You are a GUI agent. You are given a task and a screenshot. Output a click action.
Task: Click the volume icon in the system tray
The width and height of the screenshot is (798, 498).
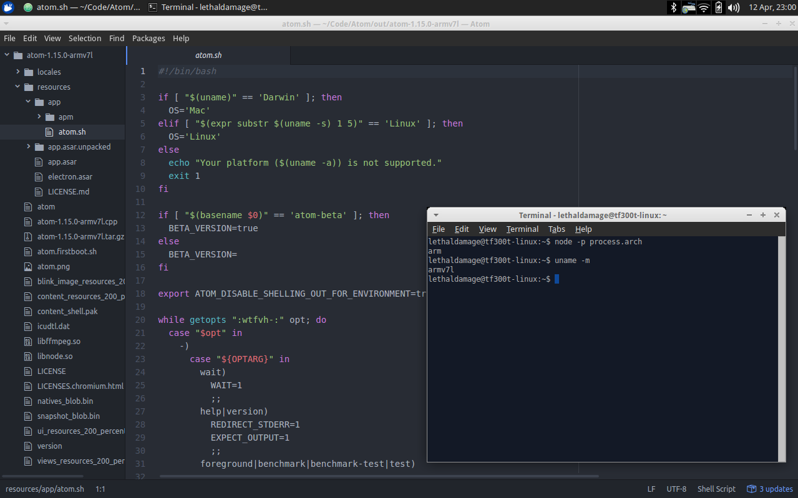[x=732, y=8]
